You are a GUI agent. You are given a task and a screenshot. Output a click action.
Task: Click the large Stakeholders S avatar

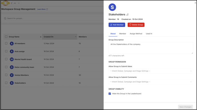point(112,7)
